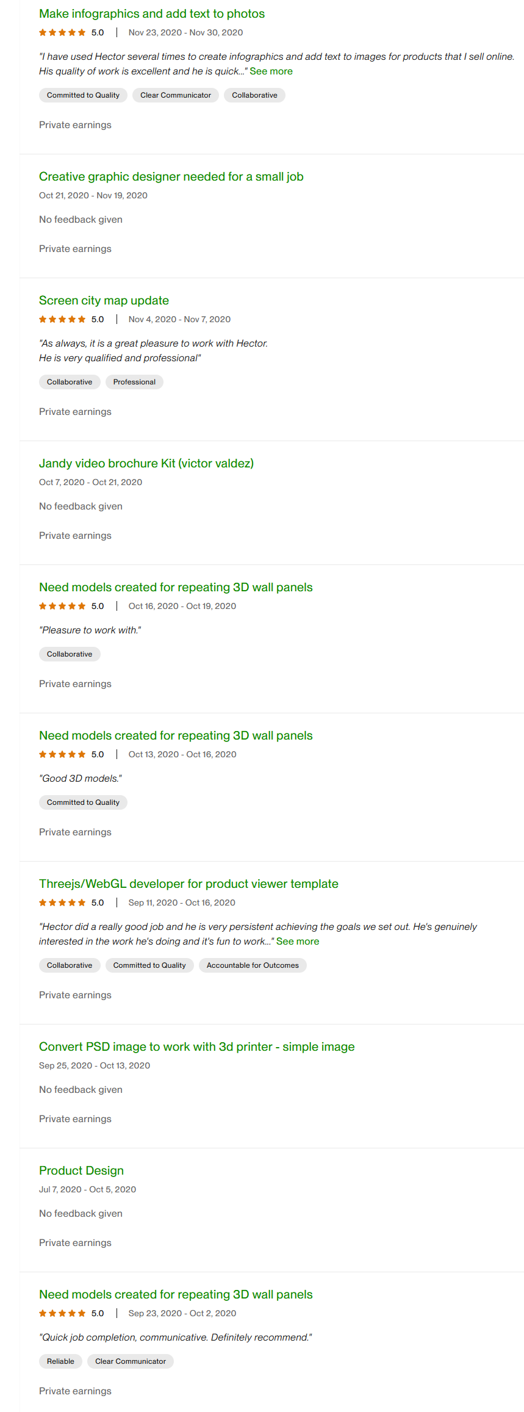Expand "See more" on the infographics review

click(x=271, y=71)
